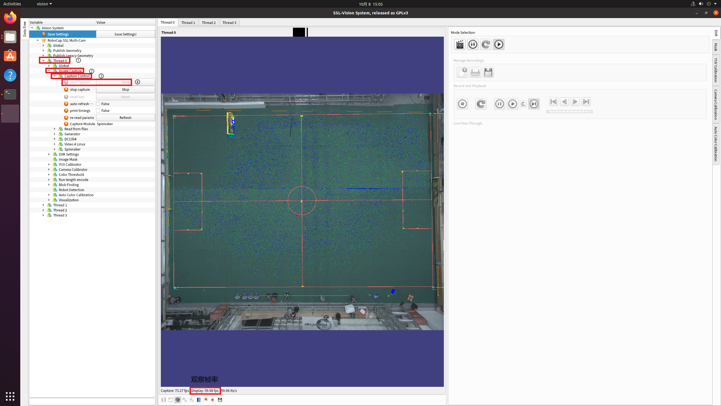Click the load recording icon under Manage Recordings
Screen dimensions: 721x406
pyautogui.click(x=475, y=72)
